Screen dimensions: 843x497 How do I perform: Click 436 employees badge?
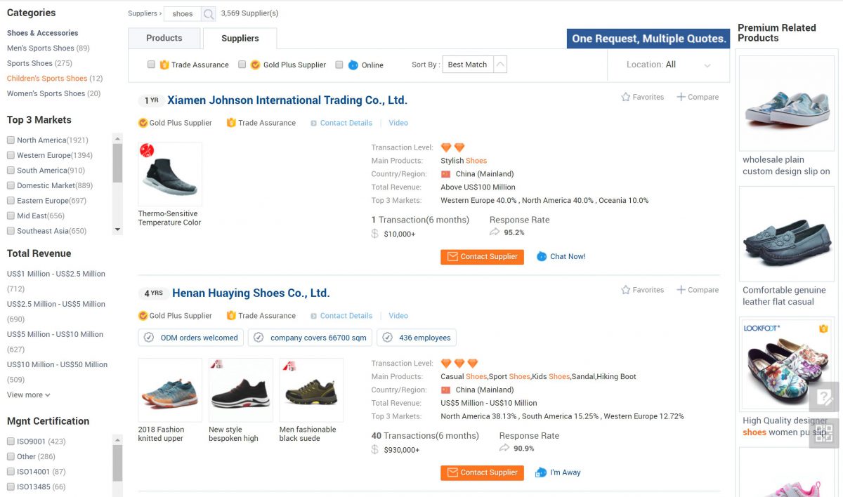[417, 338]
